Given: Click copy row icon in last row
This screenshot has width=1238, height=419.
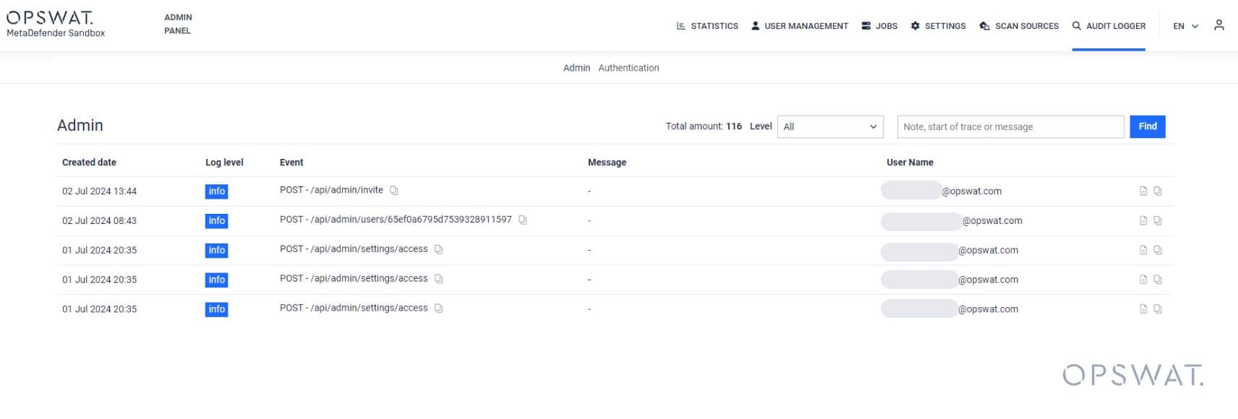Looking at the screenshot, I should click(1158, 309).
